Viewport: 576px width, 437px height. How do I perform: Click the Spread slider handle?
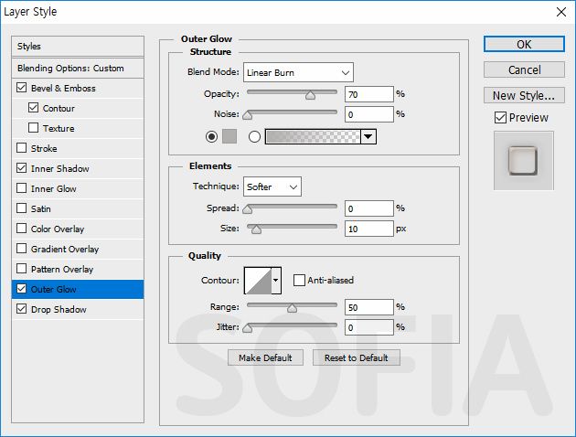click(248, 209)
